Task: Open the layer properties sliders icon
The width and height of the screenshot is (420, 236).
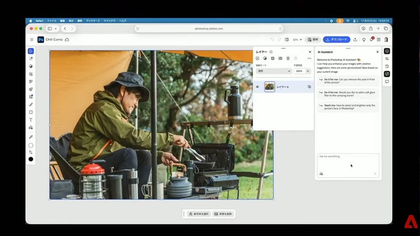Action: [309, 87]
